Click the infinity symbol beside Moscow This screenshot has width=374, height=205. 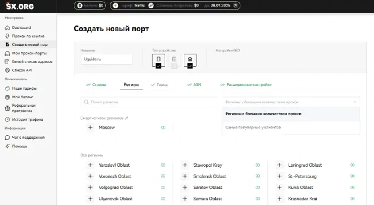point(163,128)
